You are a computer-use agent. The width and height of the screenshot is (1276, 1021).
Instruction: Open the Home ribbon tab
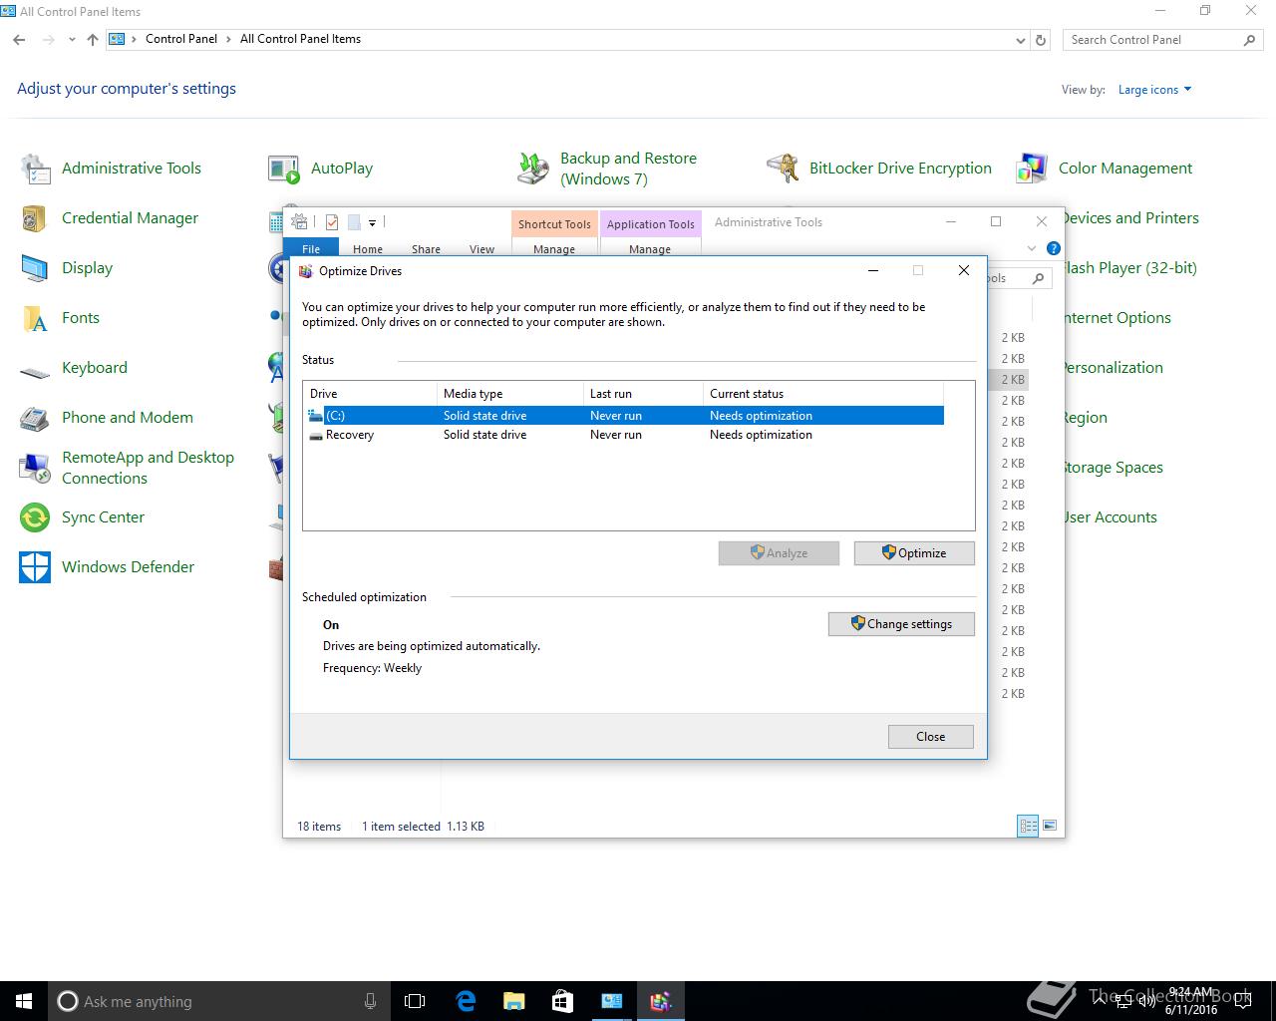coord(367,248)
